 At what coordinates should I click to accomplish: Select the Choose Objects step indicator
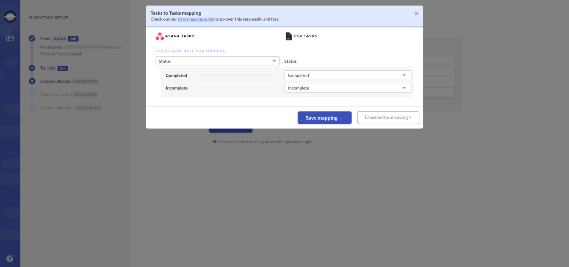click(32, 81)
